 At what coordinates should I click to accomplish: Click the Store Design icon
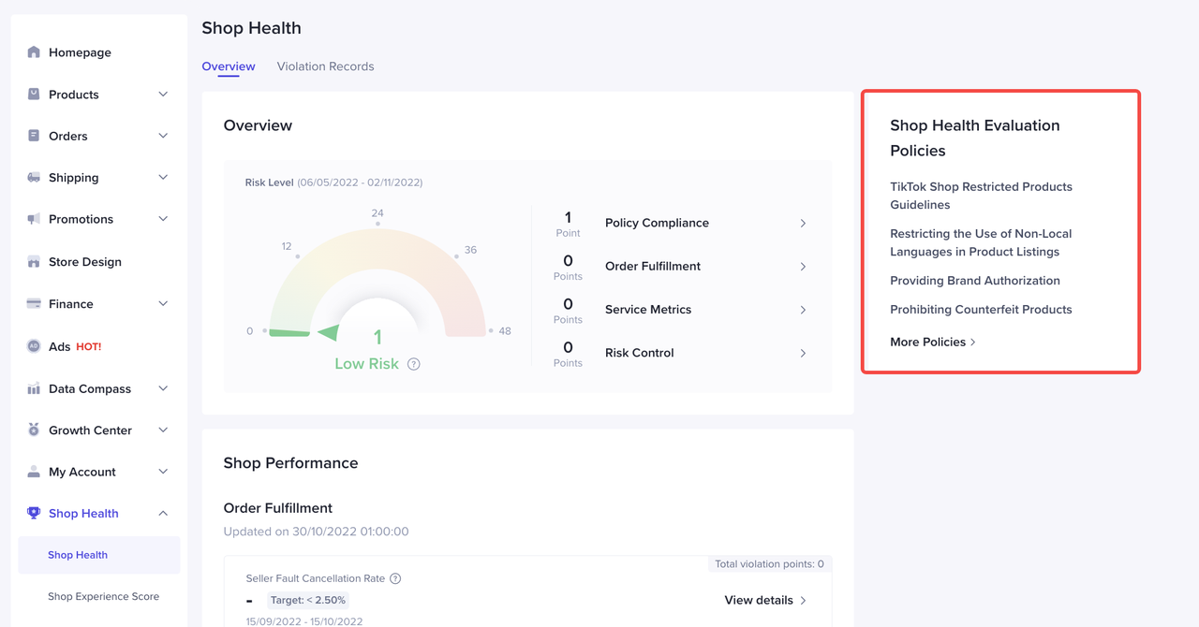[x=34, y=262]
